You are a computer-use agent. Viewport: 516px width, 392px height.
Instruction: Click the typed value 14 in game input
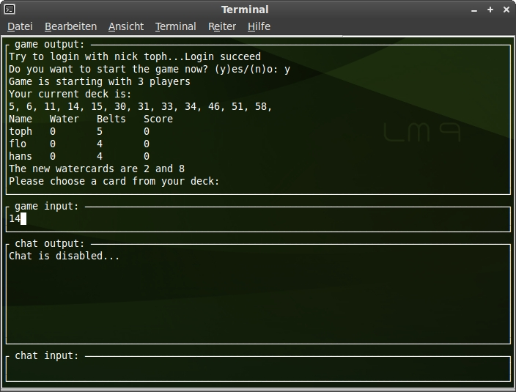coord(15,219)
